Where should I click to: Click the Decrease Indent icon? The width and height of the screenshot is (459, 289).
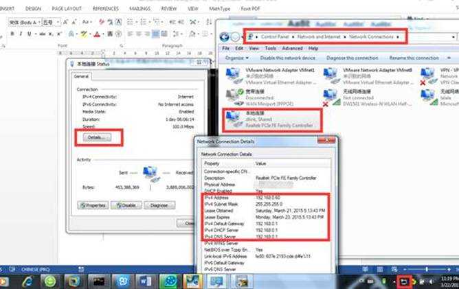click(x=172, y=22)
